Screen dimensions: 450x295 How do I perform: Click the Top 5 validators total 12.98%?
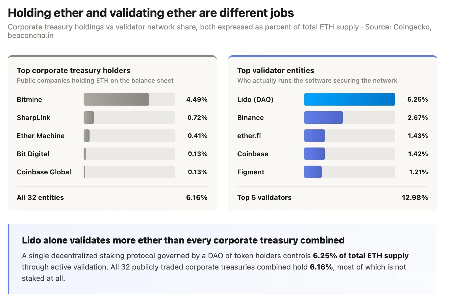[x=415, y=198]
